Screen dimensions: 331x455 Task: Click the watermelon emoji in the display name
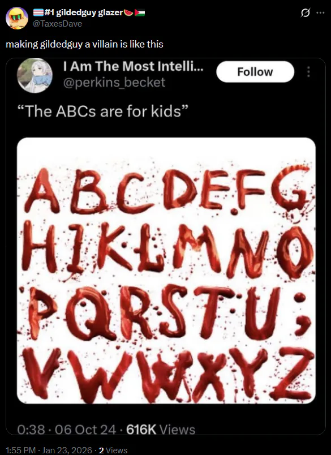tap(128, 12)
